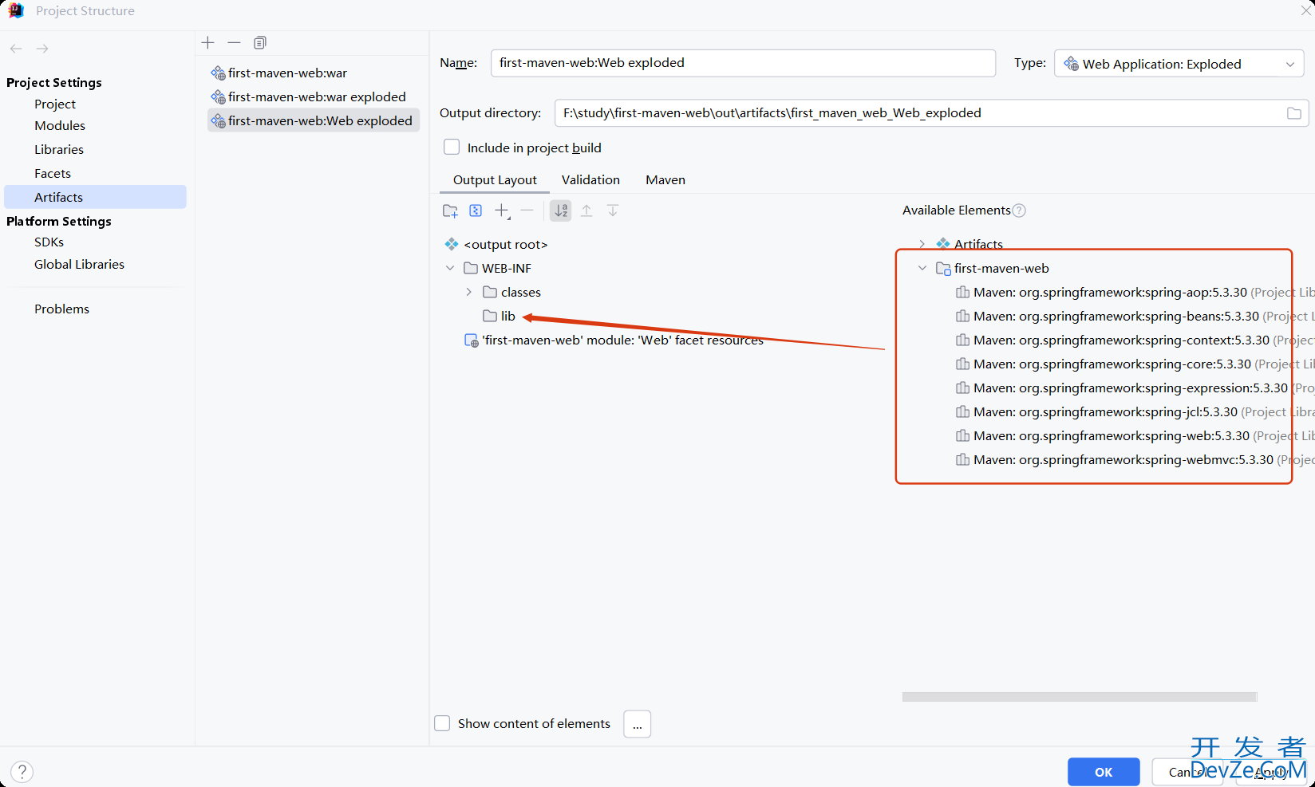Select Maven spring-webmvc:5.3.30 library row
The width and height of the screenshot is (1315, 787).
(x=1133, y=460)
